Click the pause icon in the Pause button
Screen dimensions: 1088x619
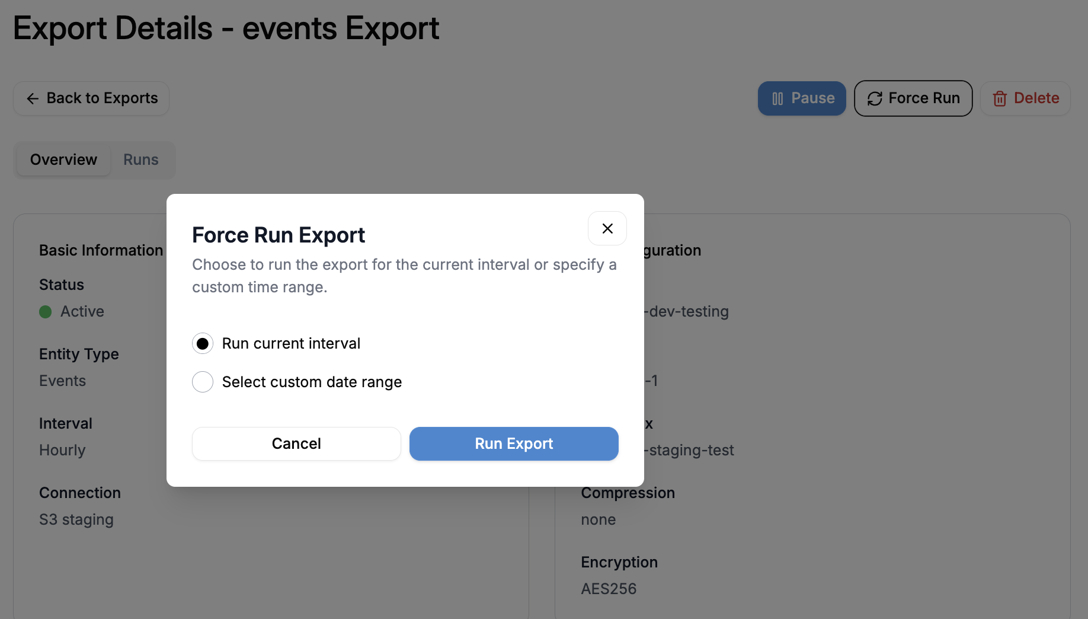tap(778, 98)
